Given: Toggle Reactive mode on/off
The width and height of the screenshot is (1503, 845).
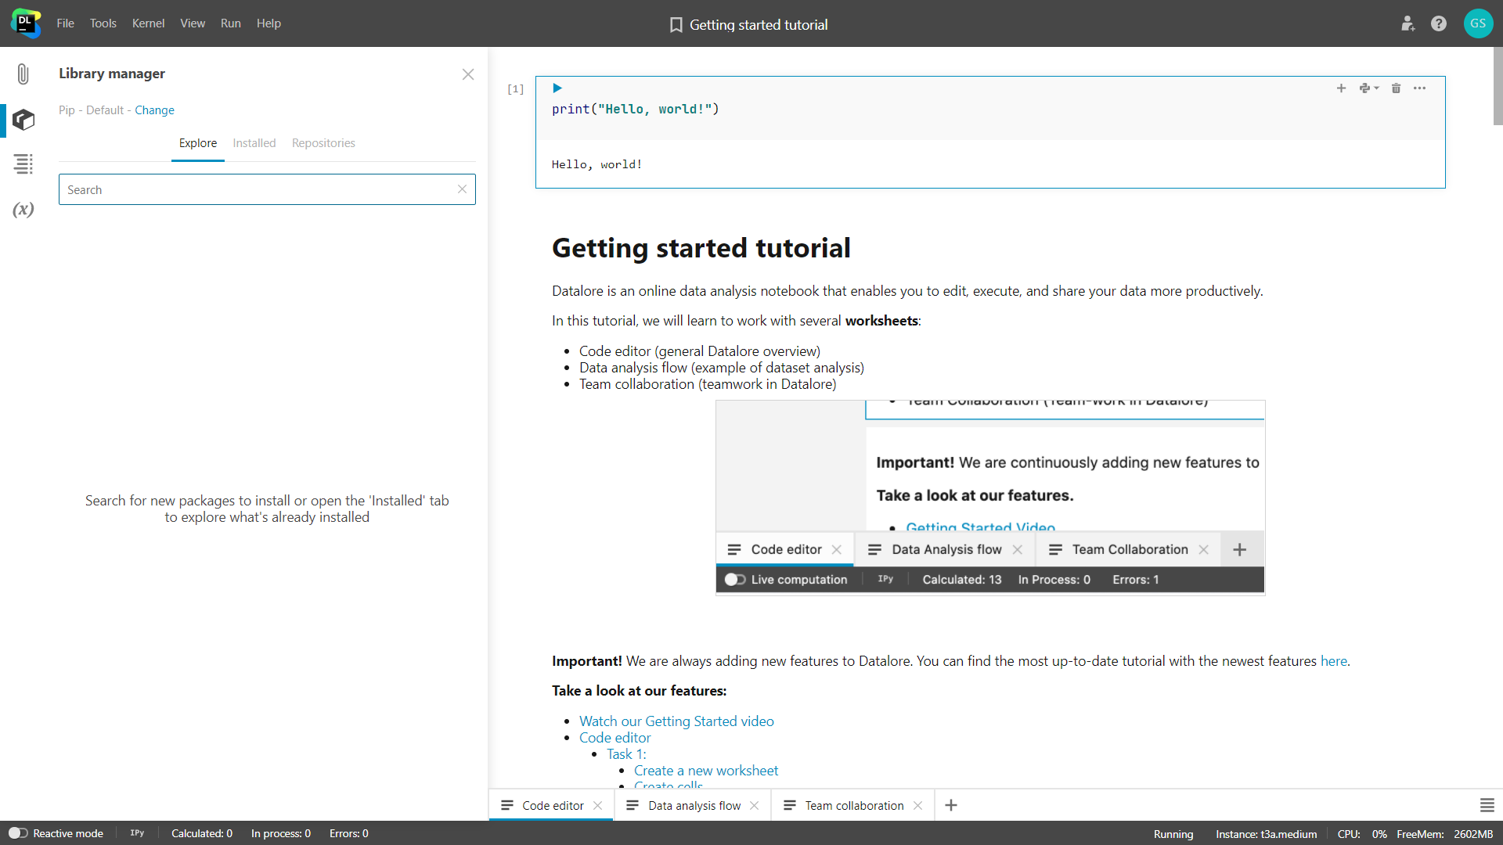Looking at the screenshot, I should [17, 832].
